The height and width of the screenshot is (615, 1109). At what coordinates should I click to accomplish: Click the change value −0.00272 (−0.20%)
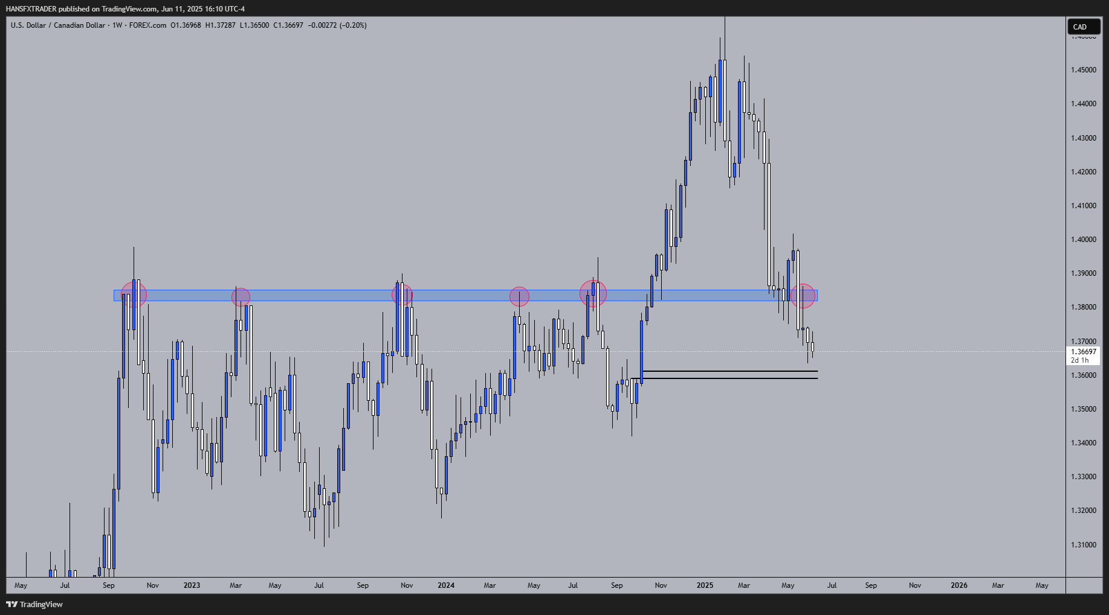pos(337,25)
